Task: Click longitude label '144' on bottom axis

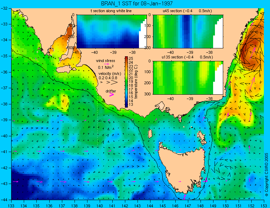Action: point(150,206)
